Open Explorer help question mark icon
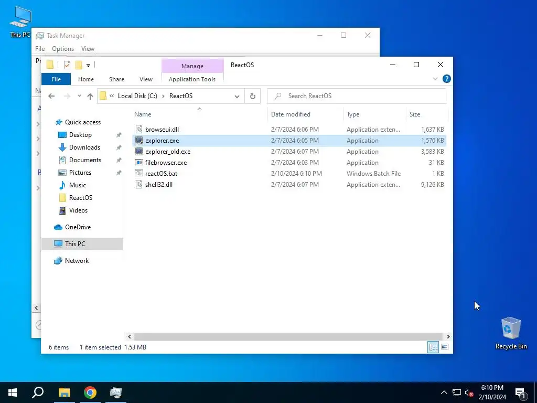537x403 pixels. point(447,79)
